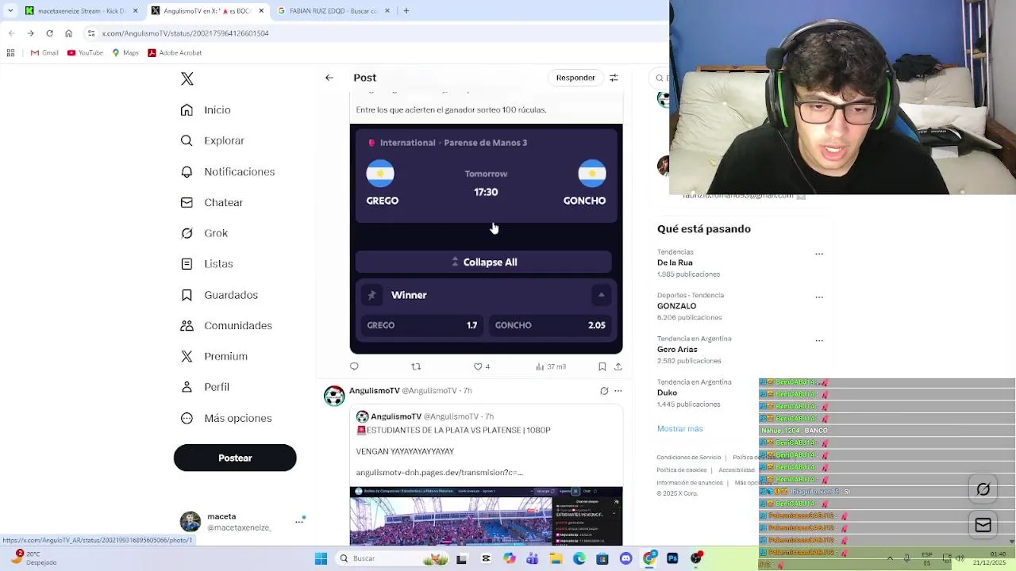Open floating messages drawer button
1016x571 pixels.
[x=983, y=525]
